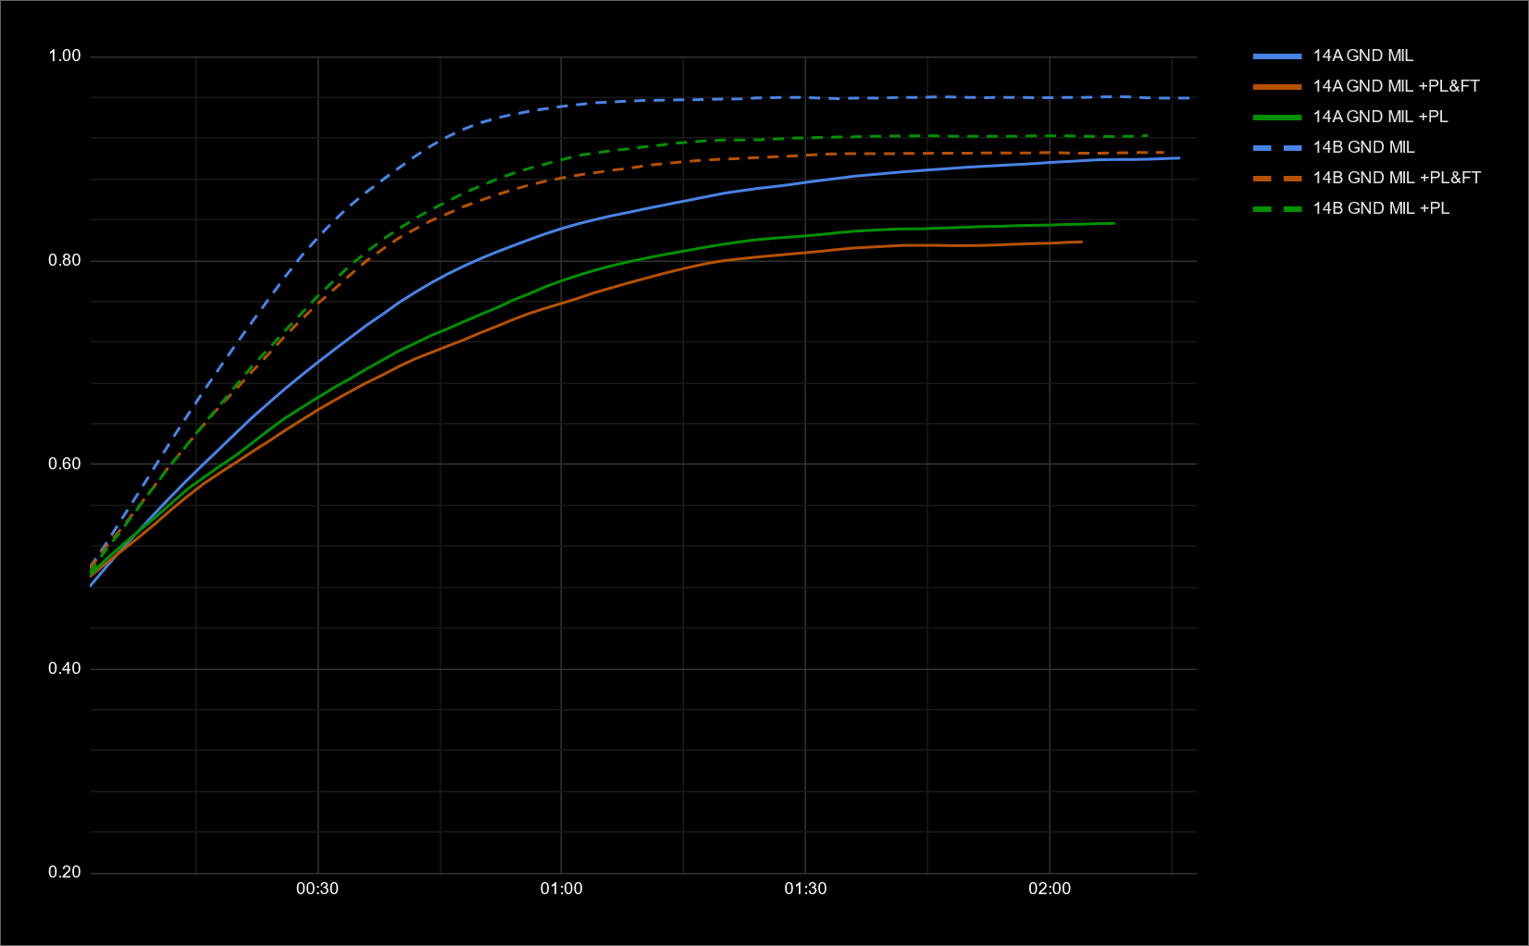Click the 14B GND MIL +PL&FT legend label

tap(1397, 178)
